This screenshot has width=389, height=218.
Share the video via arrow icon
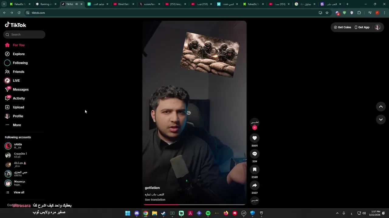coord(255,185)
